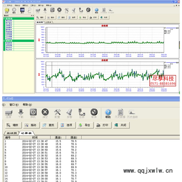Click 连接 icon in the small upper toolbar
182x182 pixels.
click(x=38, y=11)
